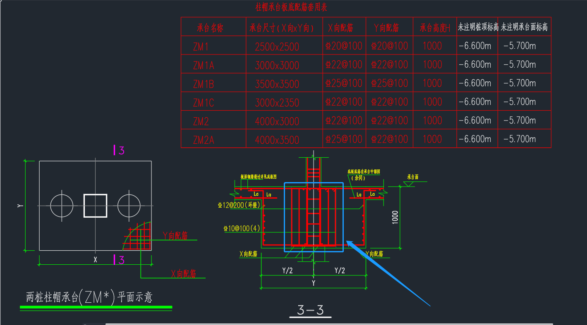
Task: Pick the 未注明承台面标高 header text
Action: [x=525, y=27]
